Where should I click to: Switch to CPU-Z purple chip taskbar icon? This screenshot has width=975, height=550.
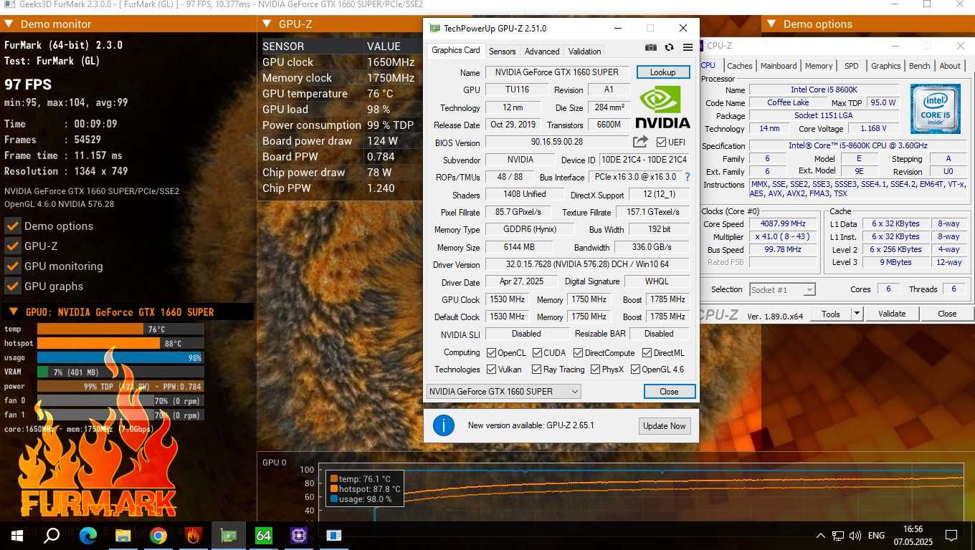(299, 536)
